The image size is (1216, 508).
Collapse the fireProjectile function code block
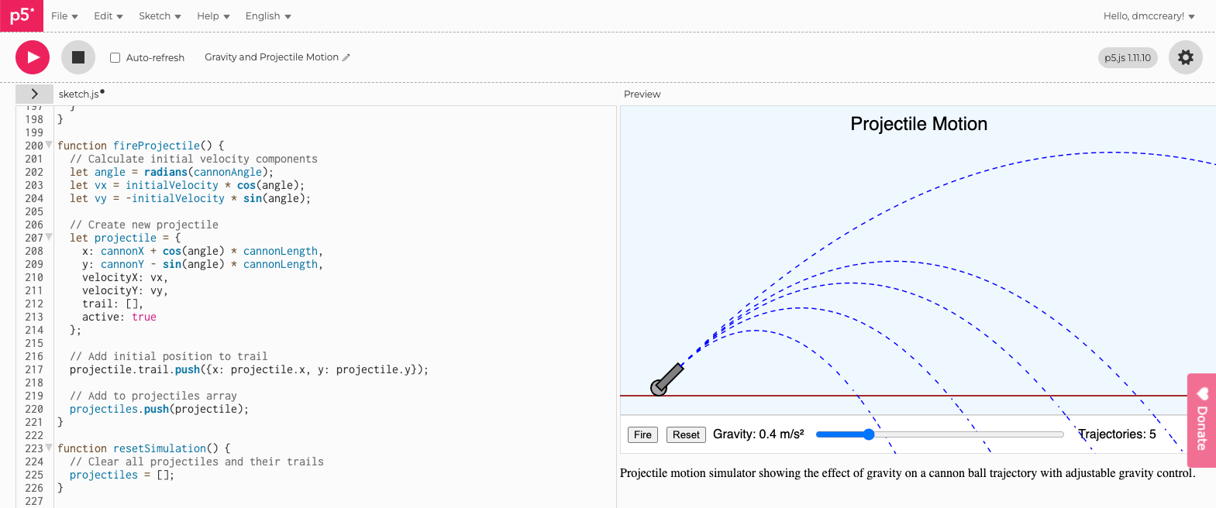(x=50, y=145)
